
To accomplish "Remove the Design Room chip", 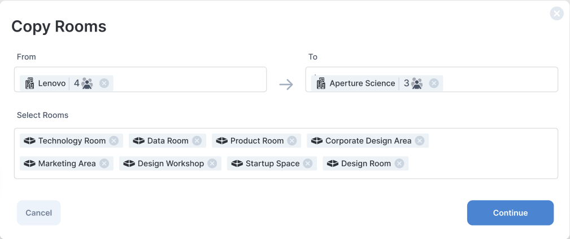I will click(399, 163).
